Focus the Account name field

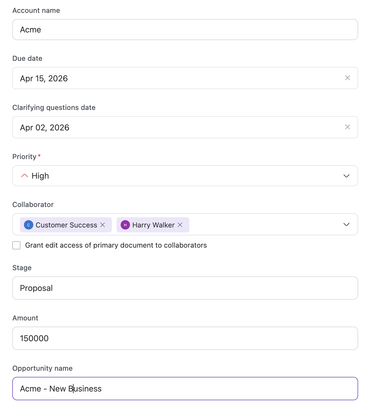tap(185, 30)
